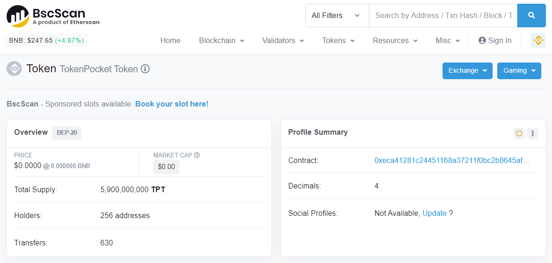Image resolution: width=552 pixels, height=263 pixels.
Task: Click the token info circle icon
Action: pyautogui.click(x=145, y=69)
